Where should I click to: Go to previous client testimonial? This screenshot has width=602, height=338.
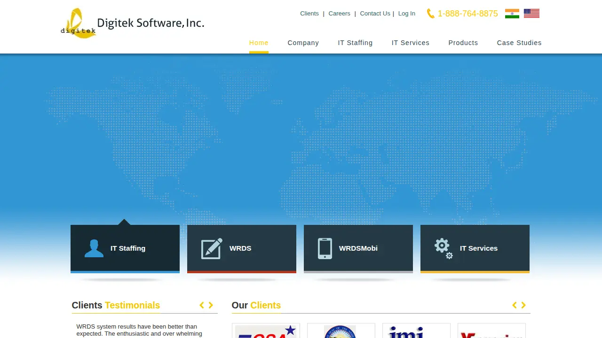(202, 305)
